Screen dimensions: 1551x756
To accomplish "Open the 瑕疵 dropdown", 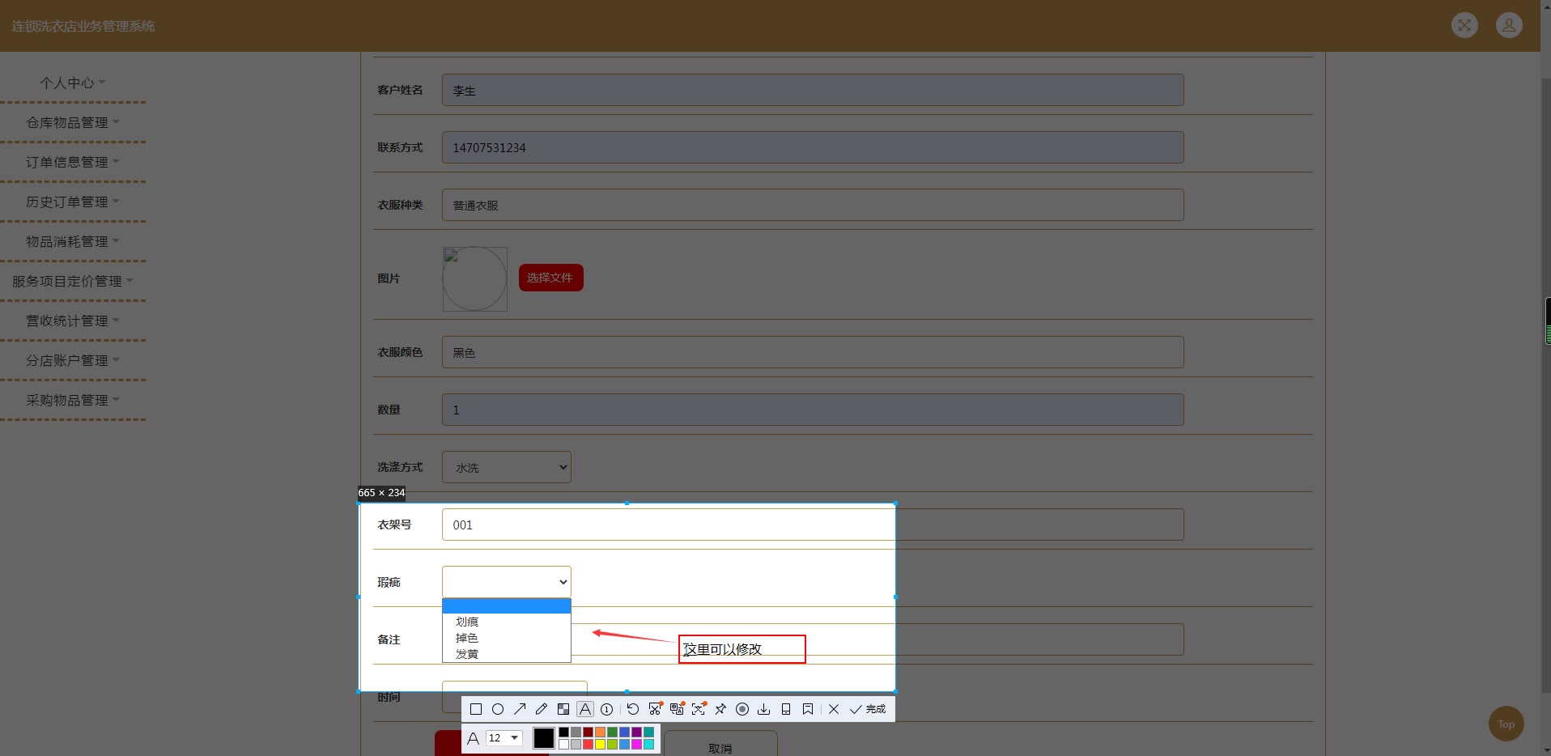I will click(507, 582).
